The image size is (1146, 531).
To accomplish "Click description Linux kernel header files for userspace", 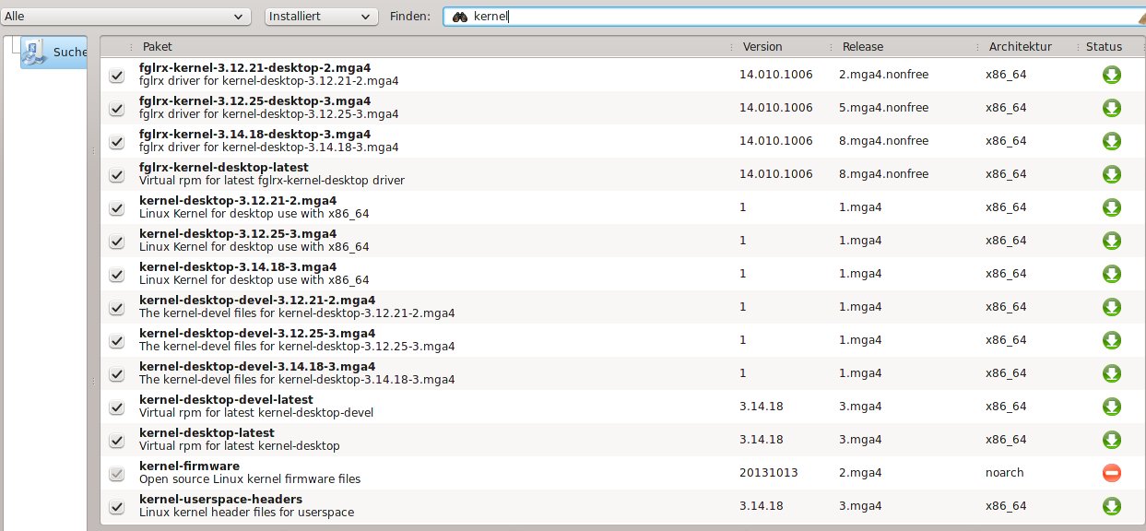I will [x=246, y=513].
